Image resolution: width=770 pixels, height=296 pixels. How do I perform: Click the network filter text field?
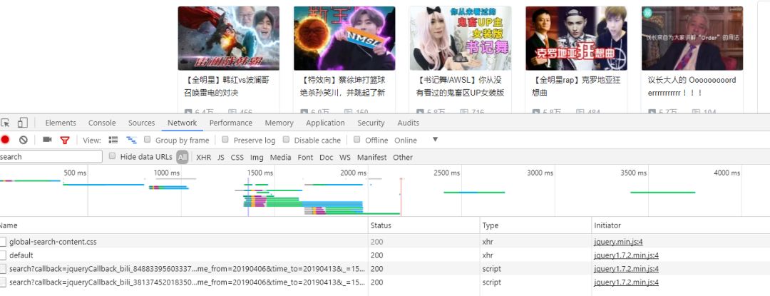51,157
